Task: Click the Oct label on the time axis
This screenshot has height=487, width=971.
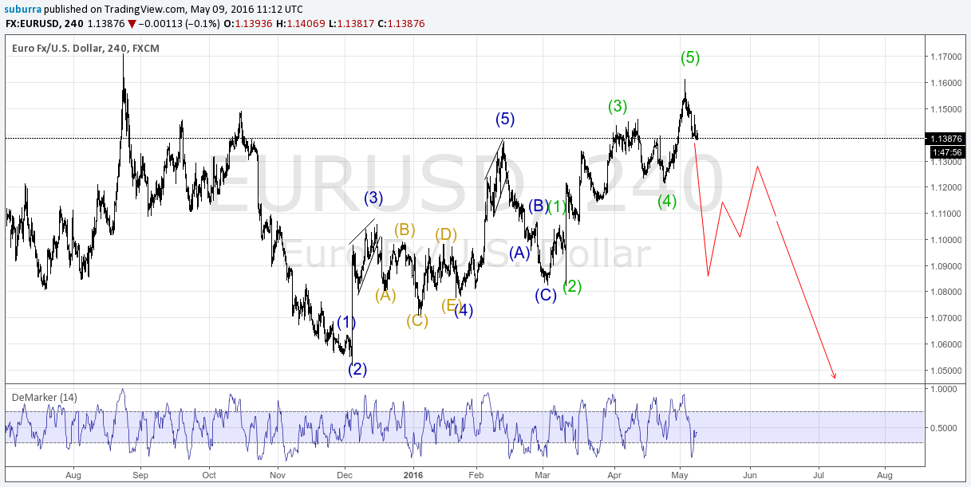Action: pyautogui.click(x=209, y=474)
